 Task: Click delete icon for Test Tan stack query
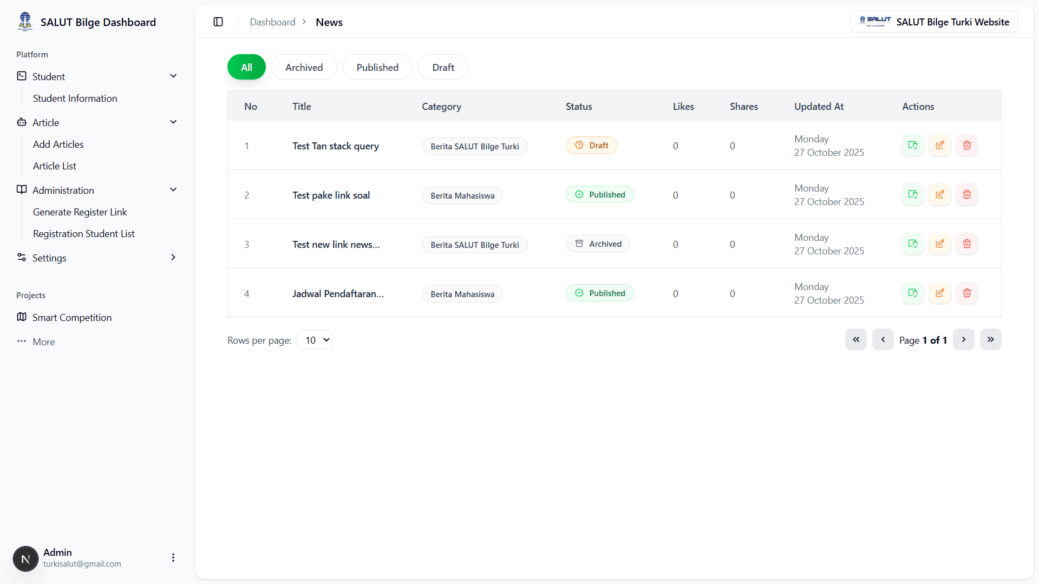point(966,145)
